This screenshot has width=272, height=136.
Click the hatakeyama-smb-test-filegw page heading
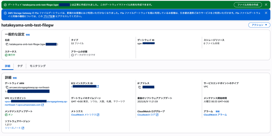(x=27, y=25)
